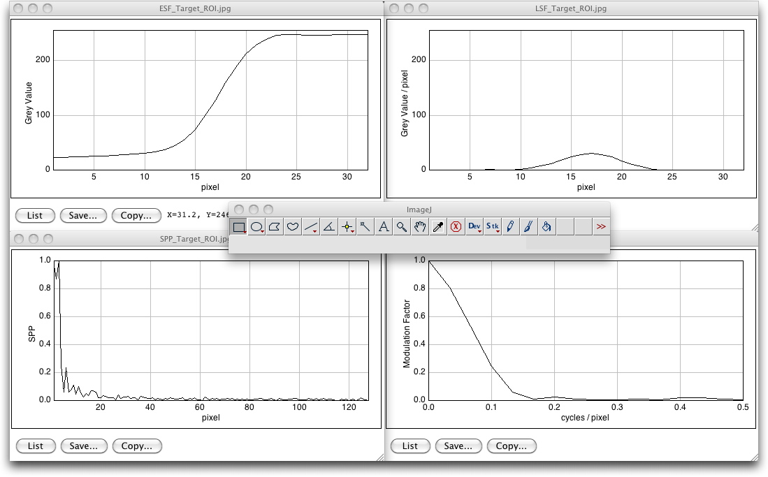Screen dimensions: 768x477
Task: Click the Modulation Factor MTF plot
Action: (586, 330)
